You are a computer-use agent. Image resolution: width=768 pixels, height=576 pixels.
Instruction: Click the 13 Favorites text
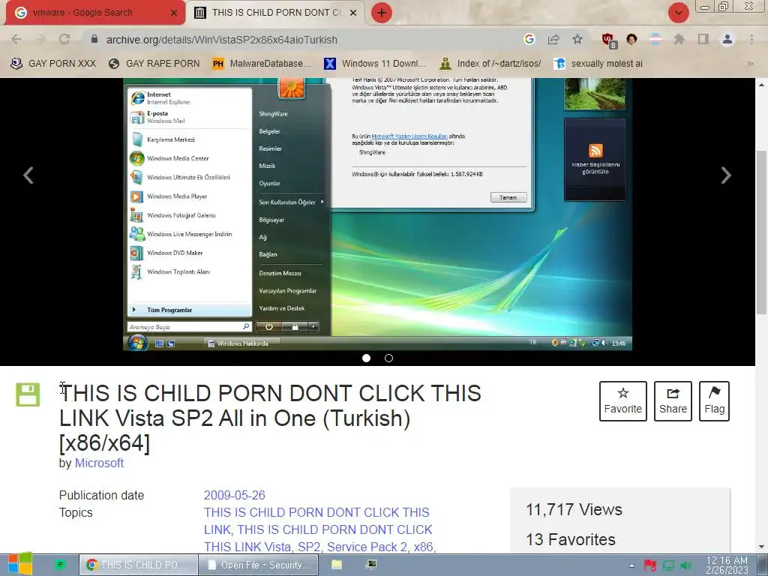click(571, 539)
